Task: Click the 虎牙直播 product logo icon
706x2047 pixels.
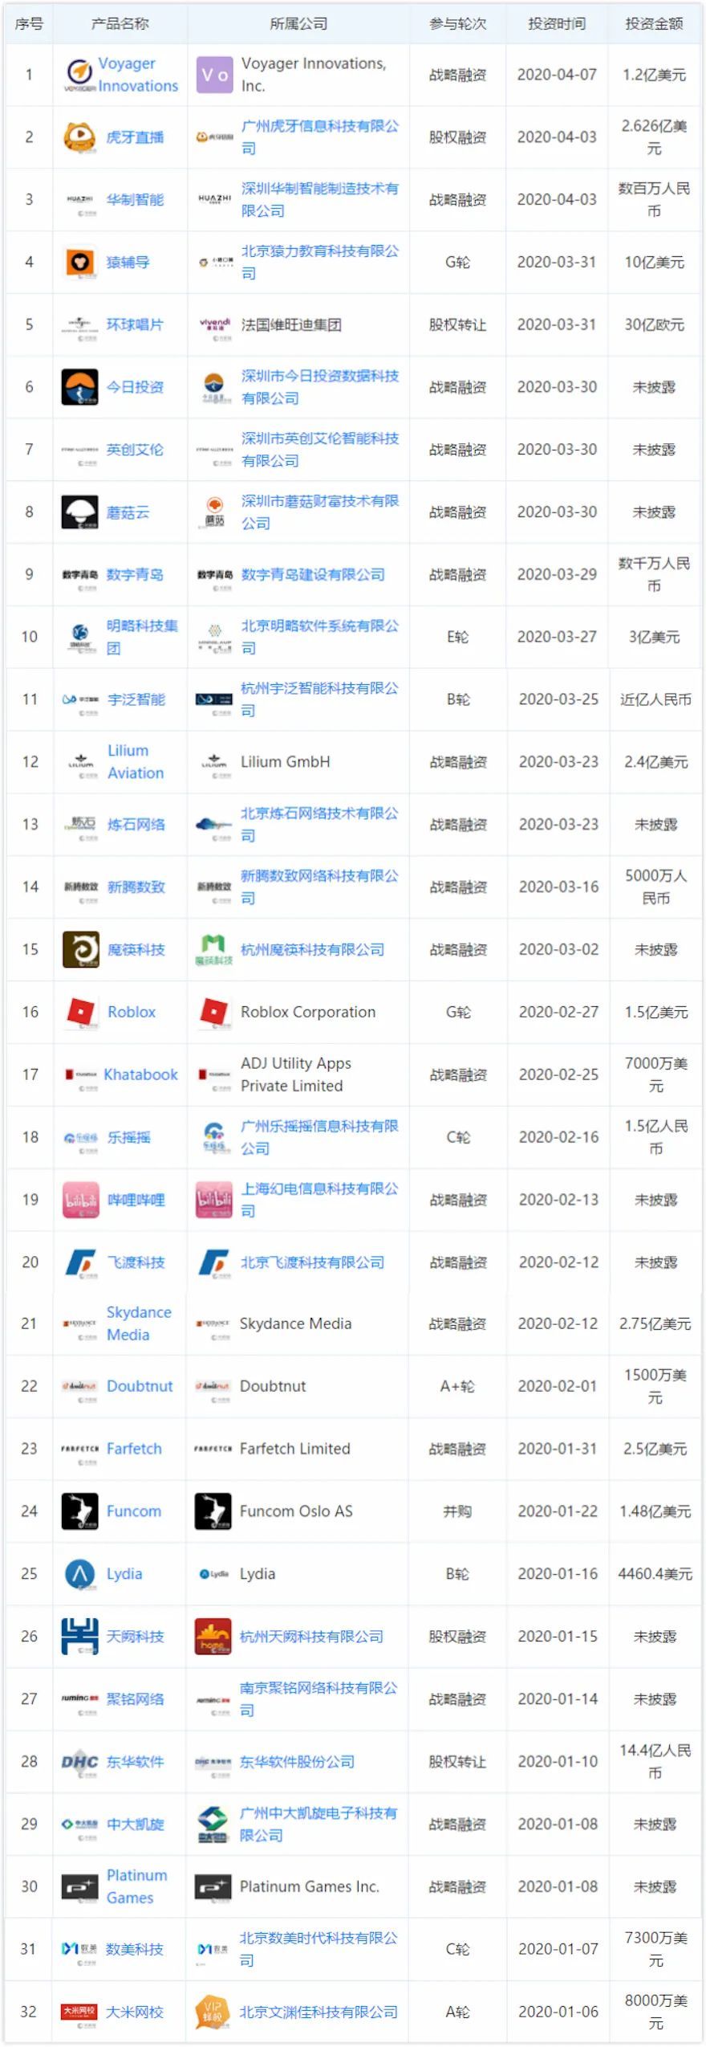Action: pyautogui.click(x=79, y=137)
